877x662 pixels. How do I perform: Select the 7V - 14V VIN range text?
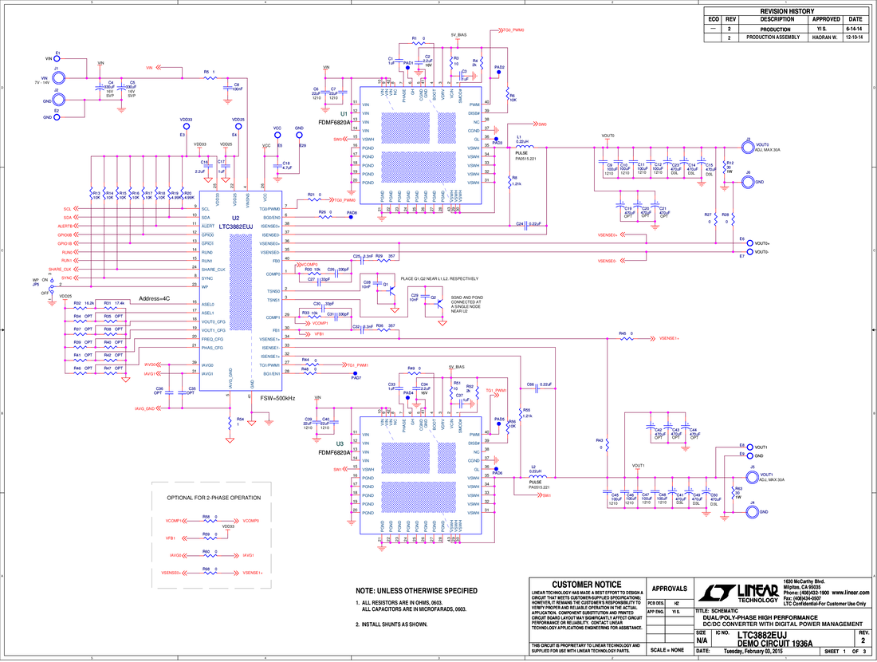click(x=42, y=82)
